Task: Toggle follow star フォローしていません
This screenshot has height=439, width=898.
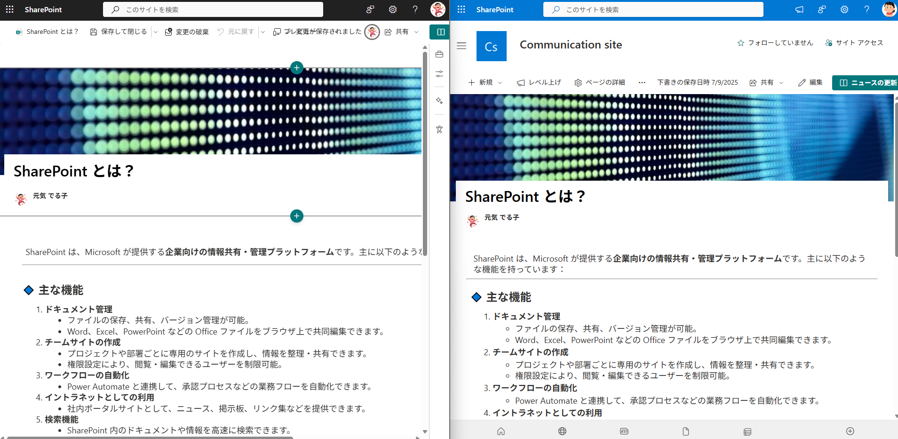Action: 775,43
